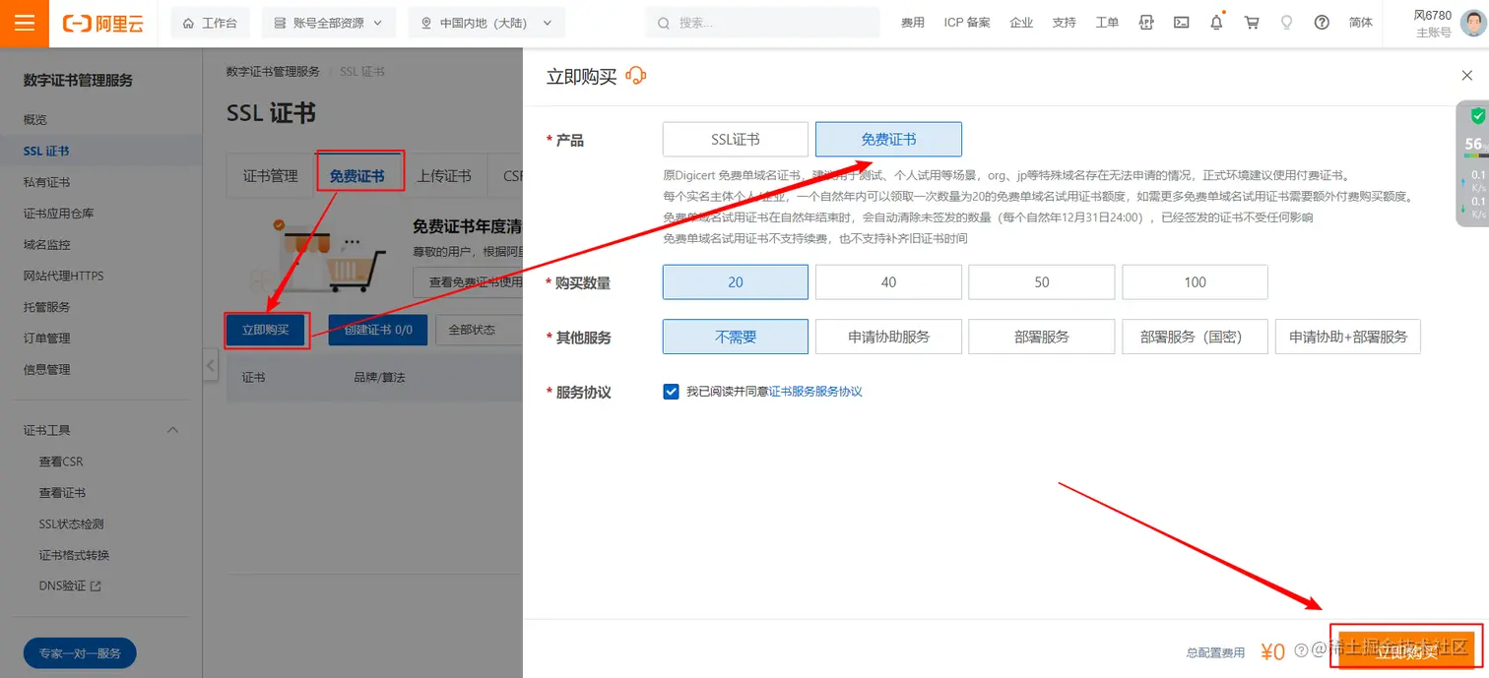Switch language via 简体
This screenshot has height=678, width=1489.
pyautogui.click(x=1361, y=23)
